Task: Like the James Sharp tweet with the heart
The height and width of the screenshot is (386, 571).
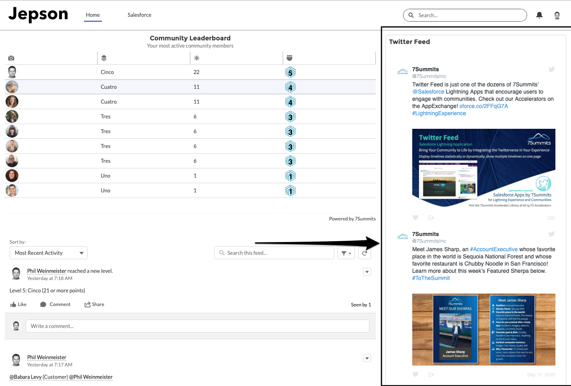Action: [415, 374]
